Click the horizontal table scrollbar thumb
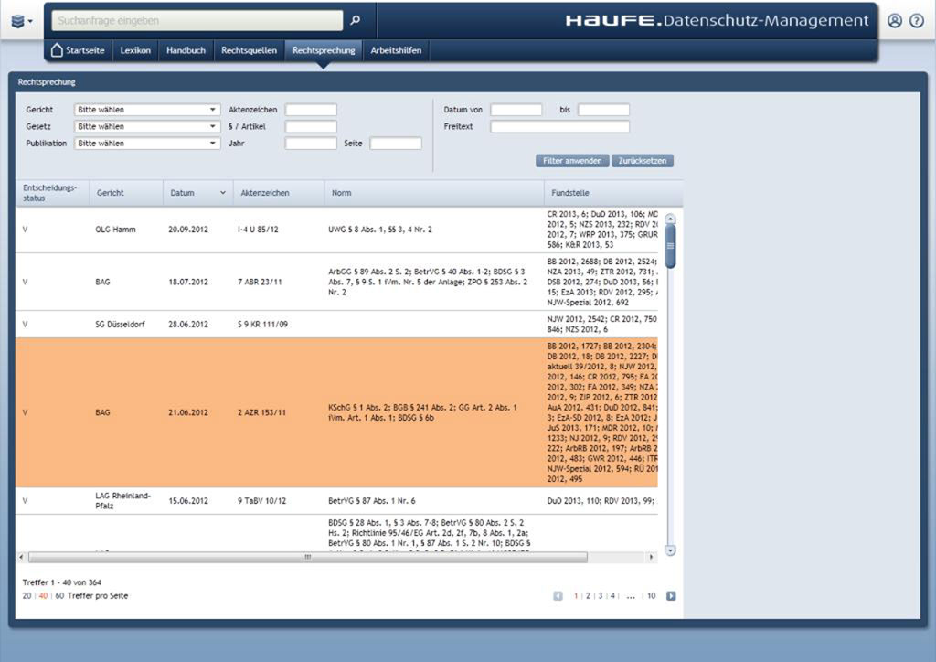This screenshot has width=936, height=662. [308, 557]
